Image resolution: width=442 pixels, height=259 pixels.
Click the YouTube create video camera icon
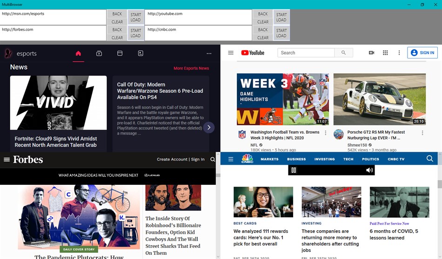point(372,52)
